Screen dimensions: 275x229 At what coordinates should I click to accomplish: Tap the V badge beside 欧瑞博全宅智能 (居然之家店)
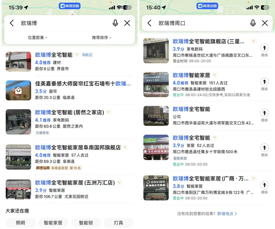click(x=109, y=112)
